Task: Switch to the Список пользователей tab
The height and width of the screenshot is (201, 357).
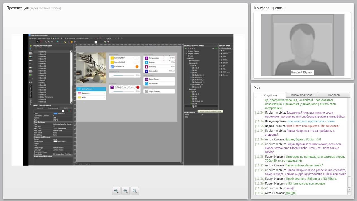Action: [x=302, y=95]
